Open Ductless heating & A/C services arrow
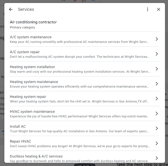 [x=157, y=158]
